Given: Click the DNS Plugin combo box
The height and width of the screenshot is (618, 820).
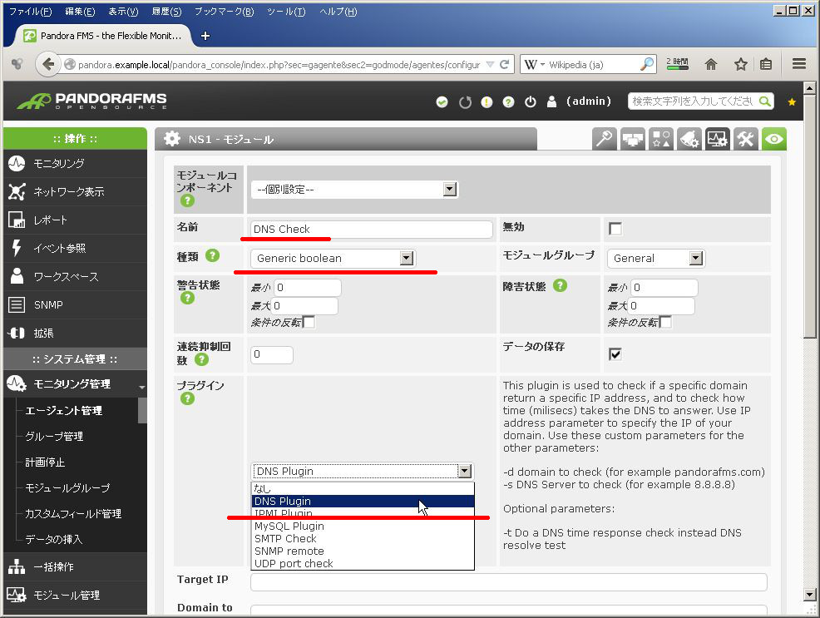Looking at the screenshot, I should click(x=363, y=471).
